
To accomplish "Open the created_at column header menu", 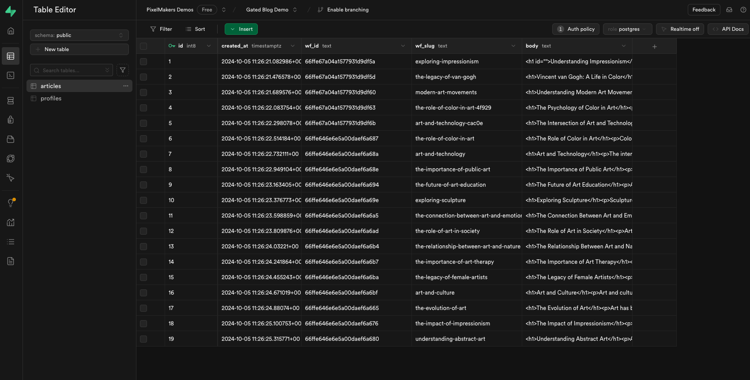I will (x=293, y=46).
